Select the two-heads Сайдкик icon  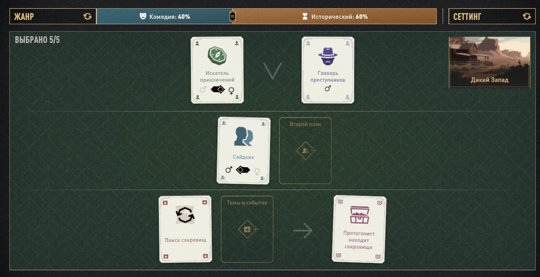[x=244, y=137]
